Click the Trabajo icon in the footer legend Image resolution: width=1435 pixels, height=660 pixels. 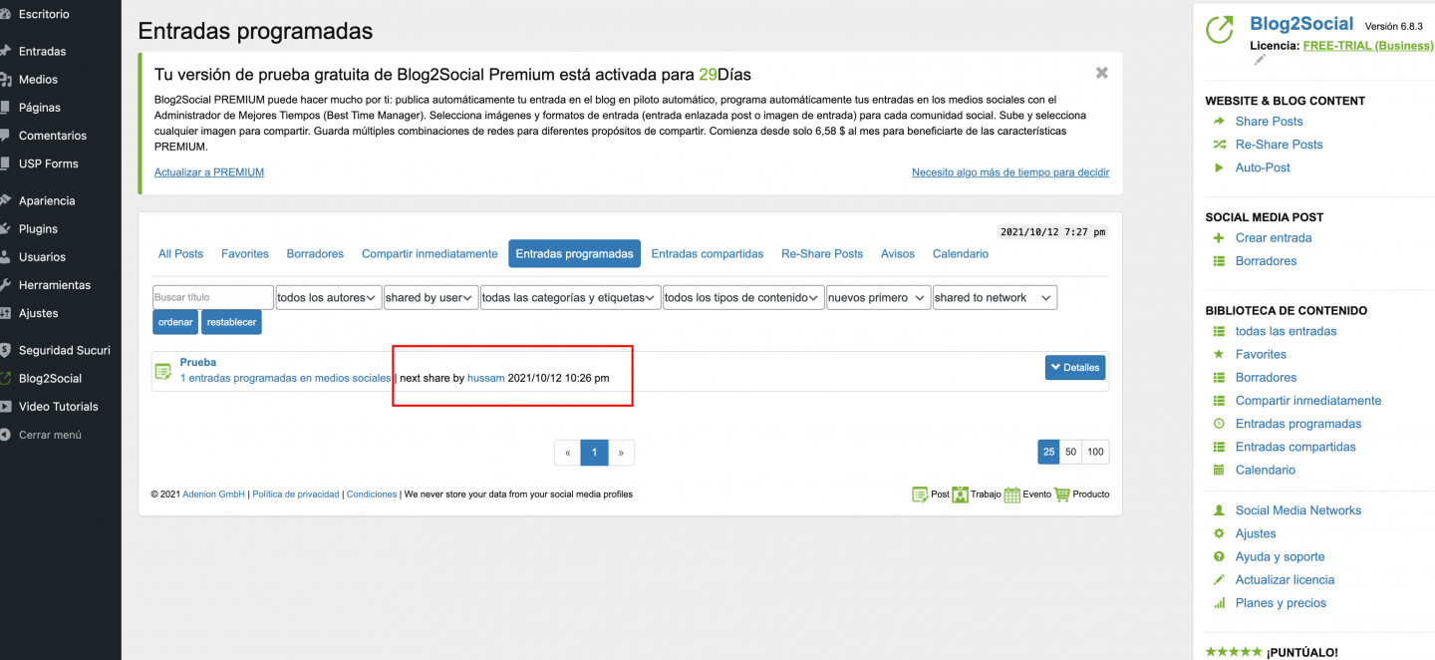pos(960,495)
